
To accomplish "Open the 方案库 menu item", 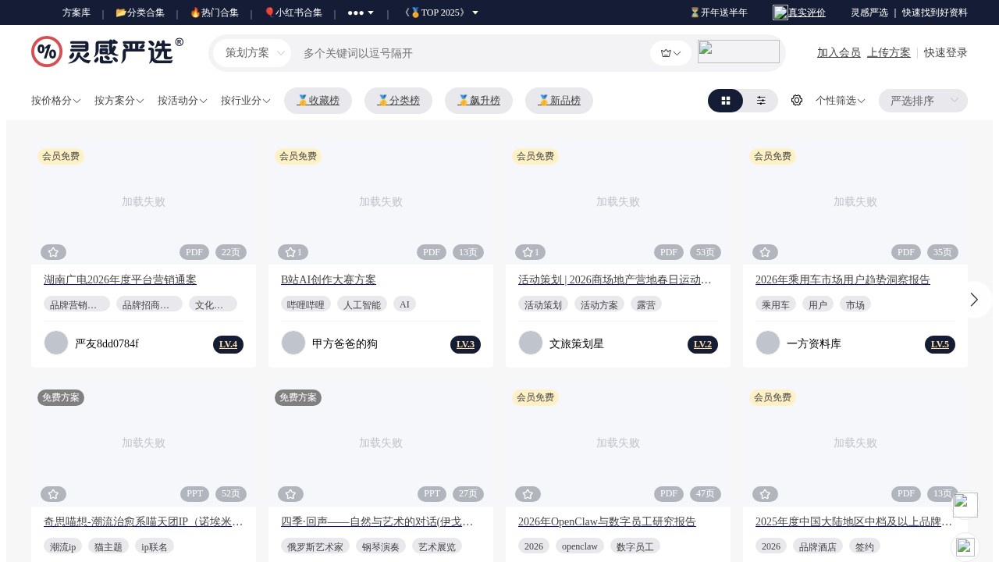I will (x=74, y=12).
